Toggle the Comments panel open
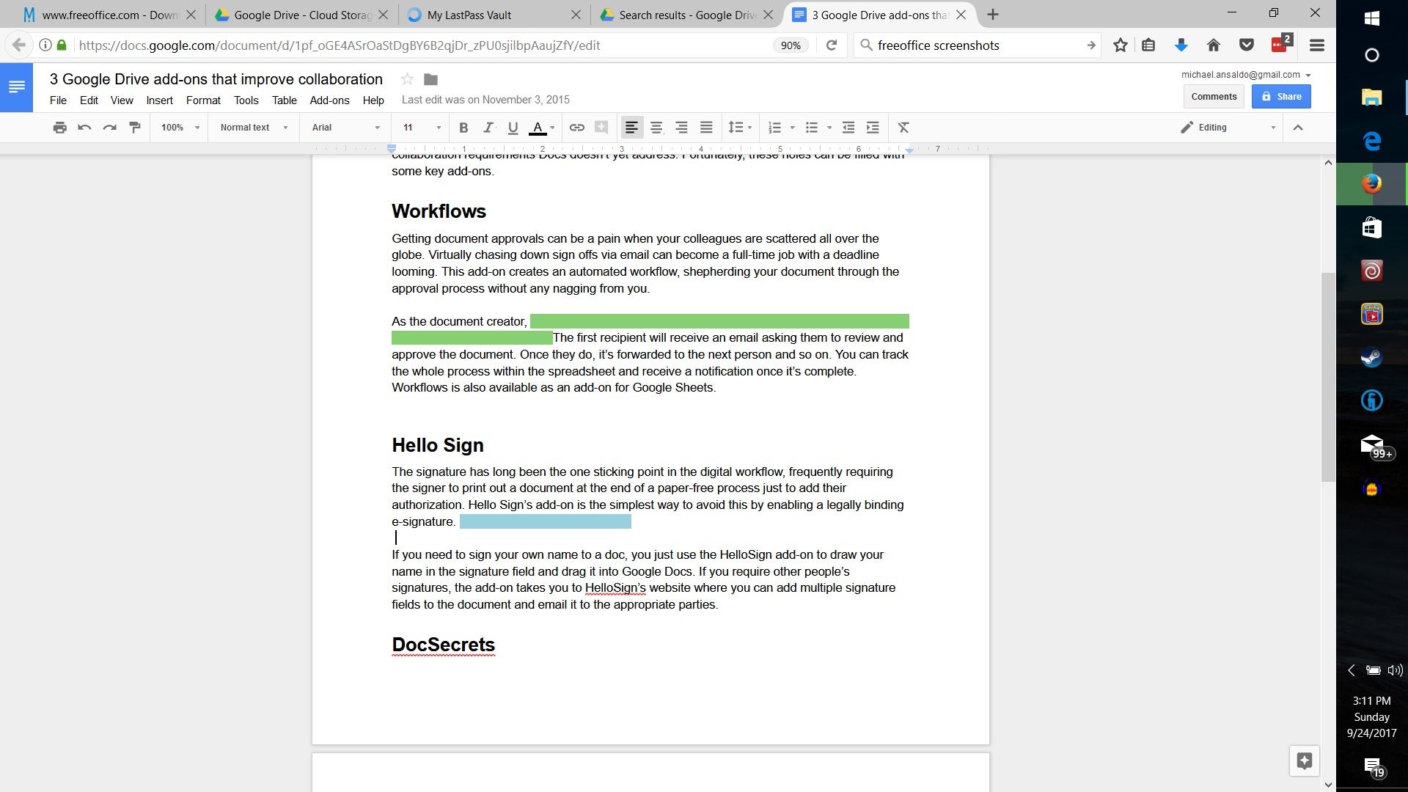Image resolution: width=1408 pixels, height=792 pixels. coord(1214,96)
